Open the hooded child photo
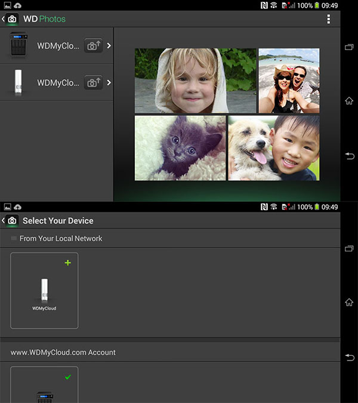 click(196, 81)
